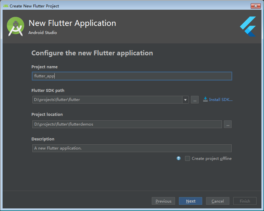Click the download icon beside Install SDK
The width and height of the screenshot is (264, 211).
205,99
